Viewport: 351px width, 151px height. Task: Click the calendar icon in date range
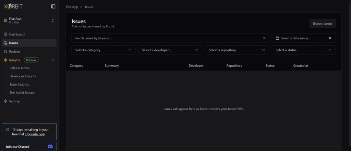pos(277,38)
